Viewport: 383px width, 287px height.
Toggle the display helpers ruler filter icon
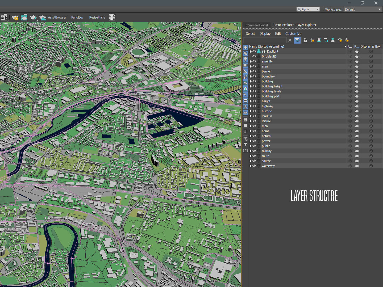(245, 71)
